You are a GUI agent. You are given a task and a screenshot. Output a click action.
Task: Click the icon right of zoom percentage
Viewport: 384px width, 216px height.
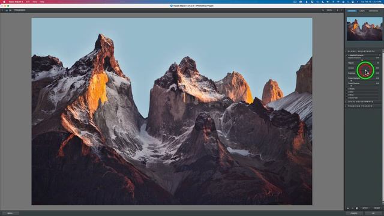pyautogui.click(x=337, y=10)
